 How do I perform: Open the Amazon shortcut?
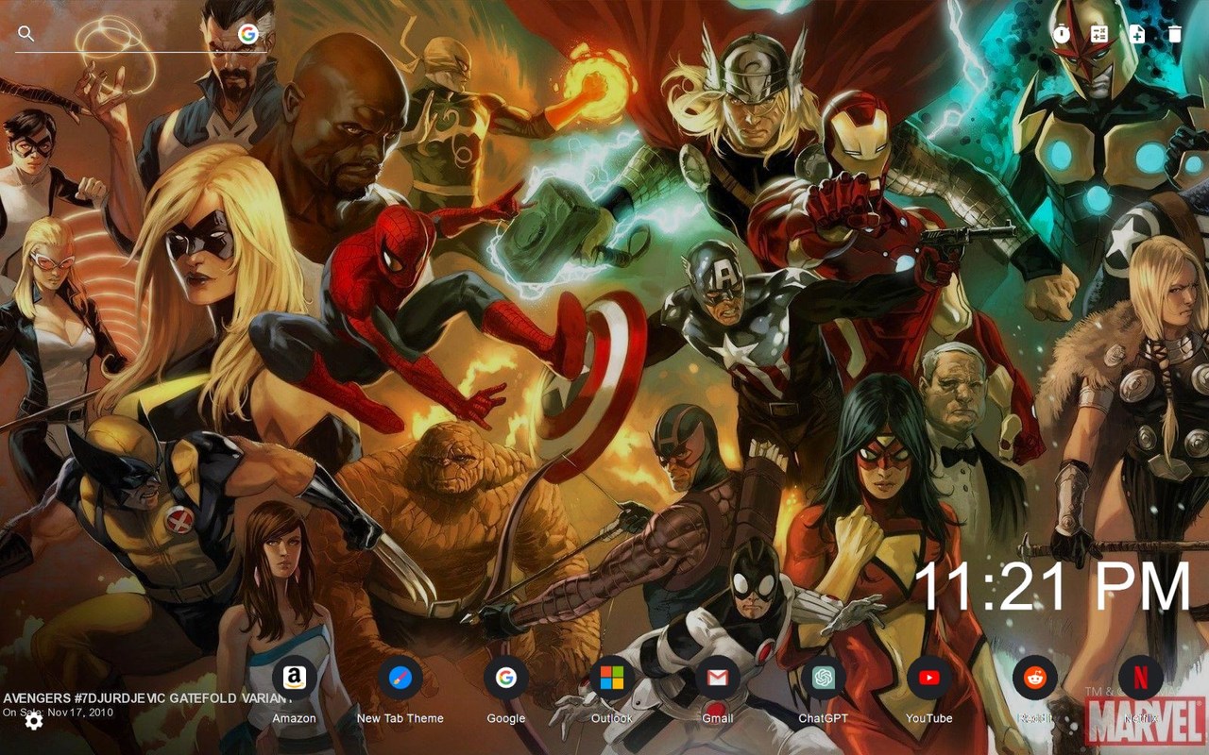click(x=295, y=678)
